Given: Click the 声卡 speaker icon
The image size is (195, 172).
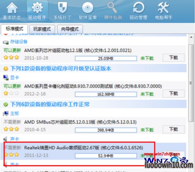Looking at the screenshot, I should pyautogui.click(x=5, y=139).
